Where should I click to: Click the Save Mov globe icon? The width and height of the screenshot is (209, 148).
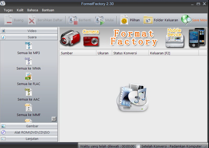186,20
